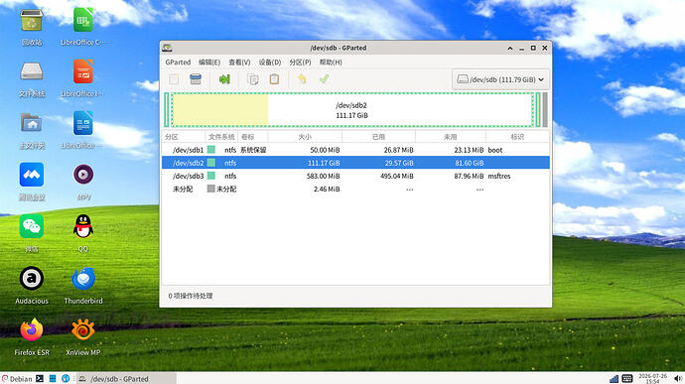Image resolution: width=685 pixels, height=384 pixels.
Task: Open the 查看(V) menu
Action: (x=239, y=63)
